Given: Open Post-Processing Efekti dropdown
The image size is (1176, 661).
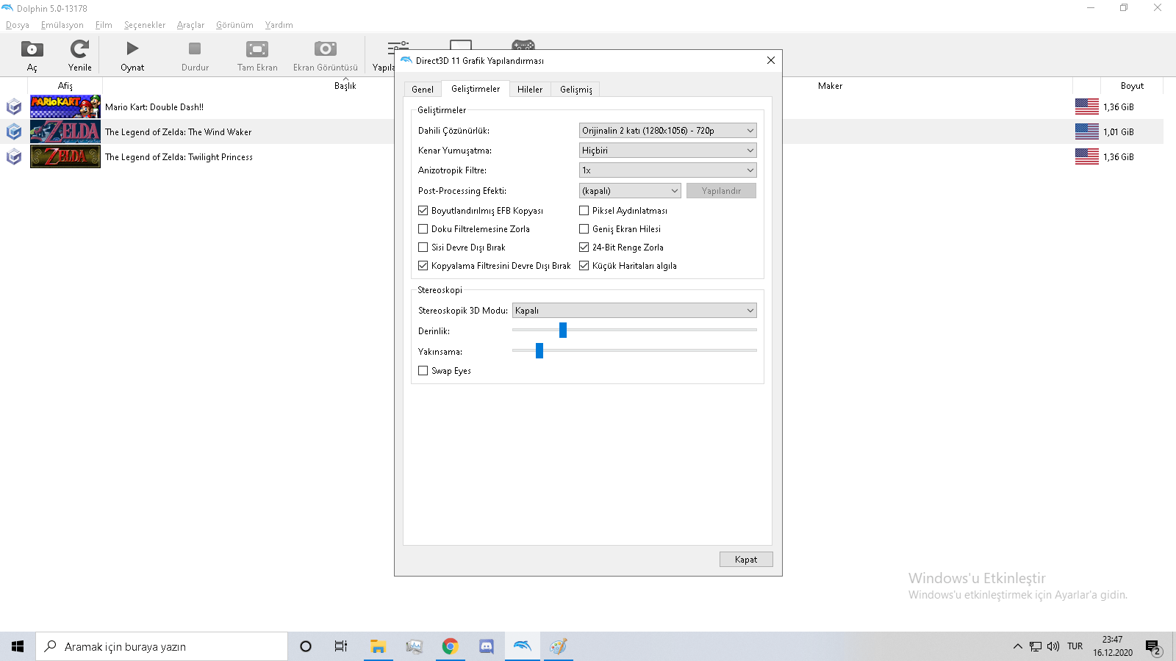Looking at the screenshot, I should [630, 191].
